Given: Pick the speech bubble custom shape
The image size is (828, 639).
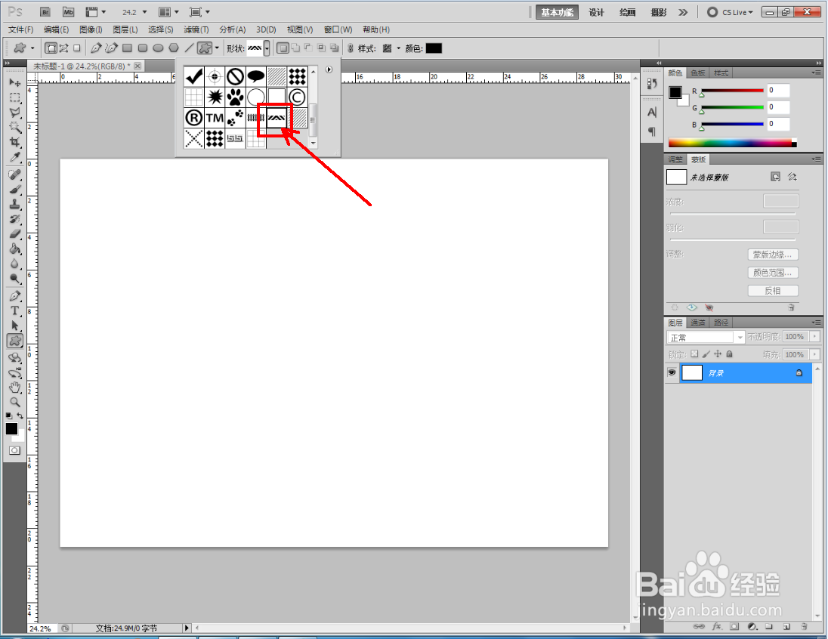Looking at the screenshot, I should (x=255, y=76).
